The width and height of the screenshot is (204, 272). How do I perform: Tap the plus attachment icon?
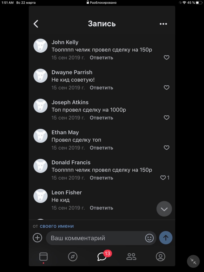38,238
